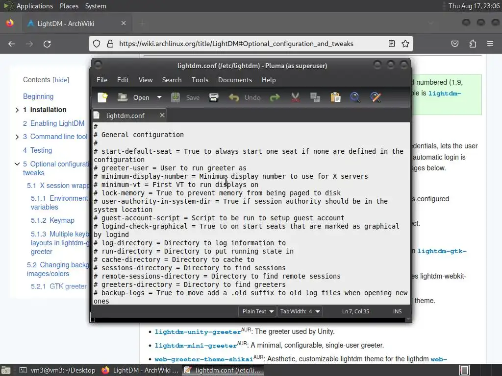502x376 pixels.
Task: Open Pluma's Documents menu
Action: point(235,80)
